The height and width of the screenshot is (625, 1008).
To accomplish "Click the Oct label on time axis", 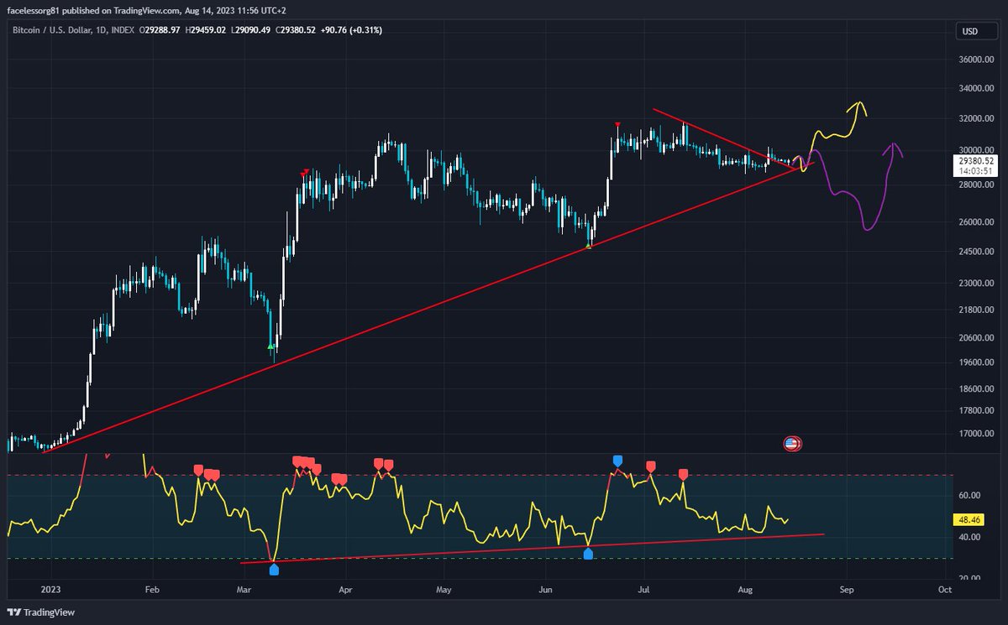I will coord(943,590).
